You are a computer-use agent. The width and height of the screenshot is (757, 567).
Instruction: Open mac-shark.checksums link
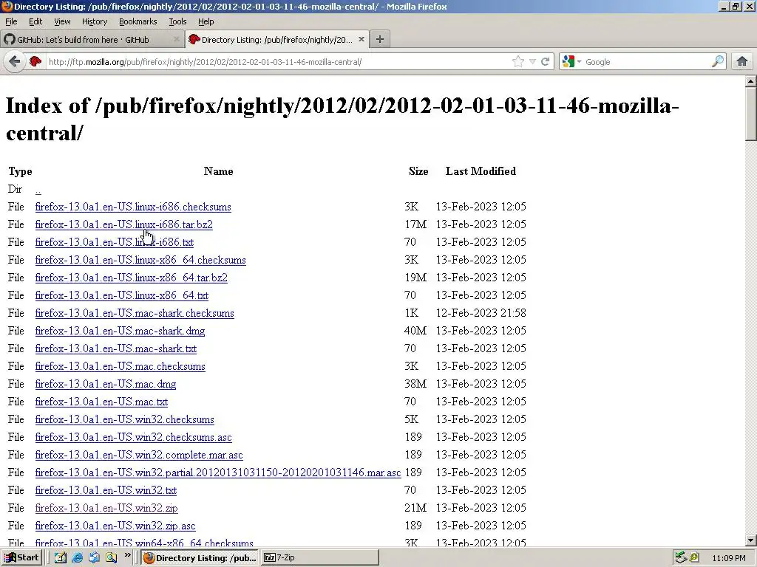coord(135,313)
